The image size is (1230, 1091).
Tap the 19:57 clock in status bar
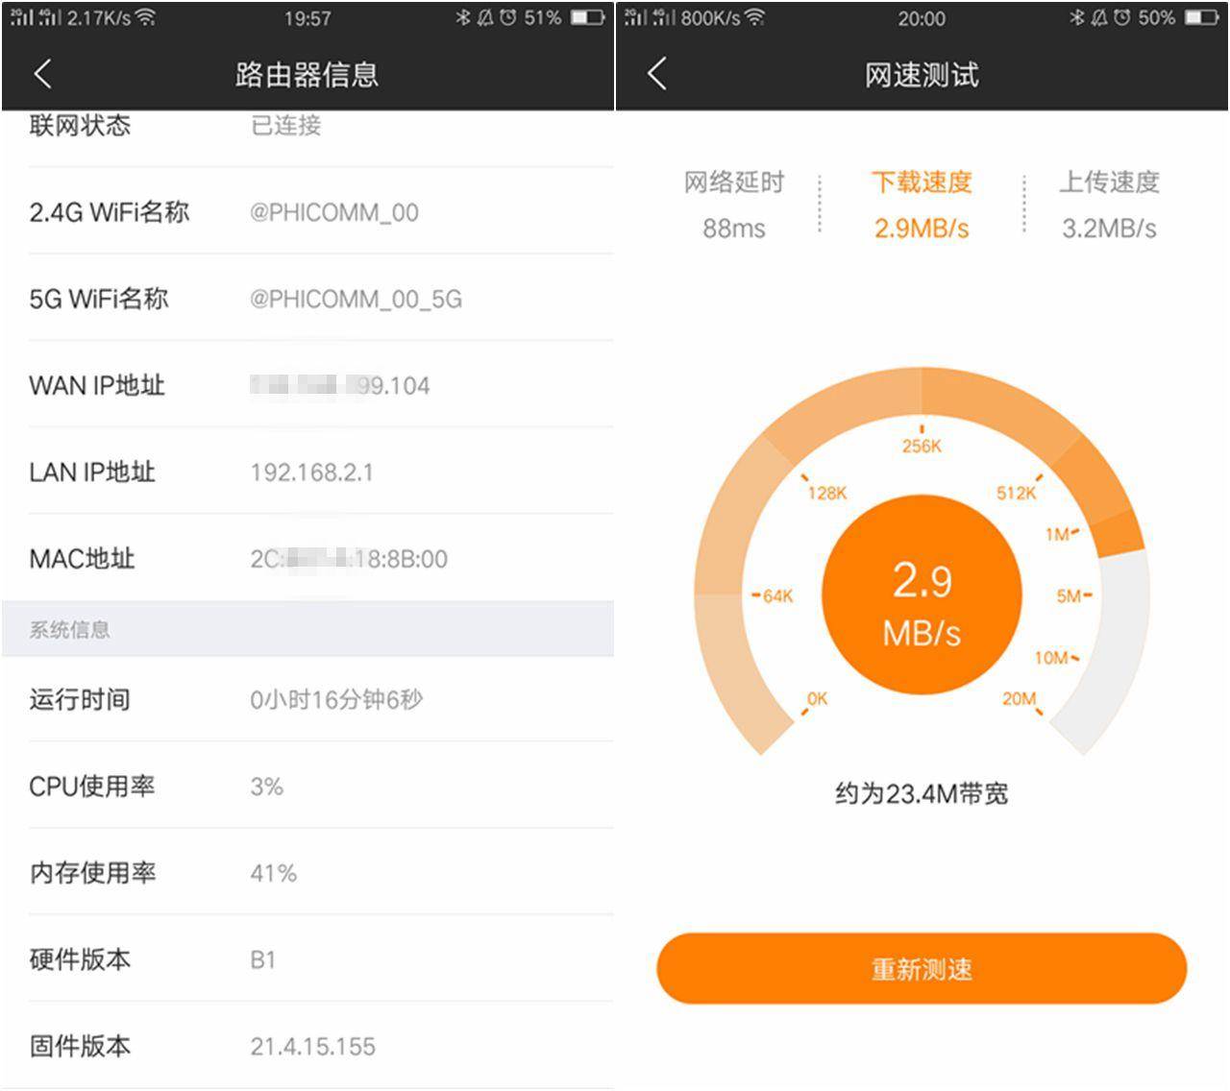307,18
